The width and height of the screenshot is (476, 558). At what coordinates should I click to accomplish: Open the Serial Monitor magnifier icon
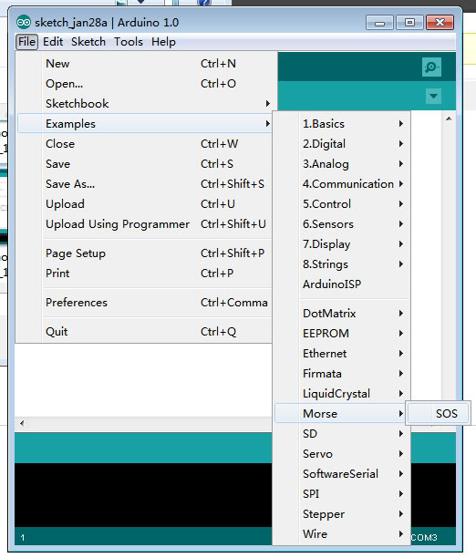pyautogui.click(x=431, y=67)
